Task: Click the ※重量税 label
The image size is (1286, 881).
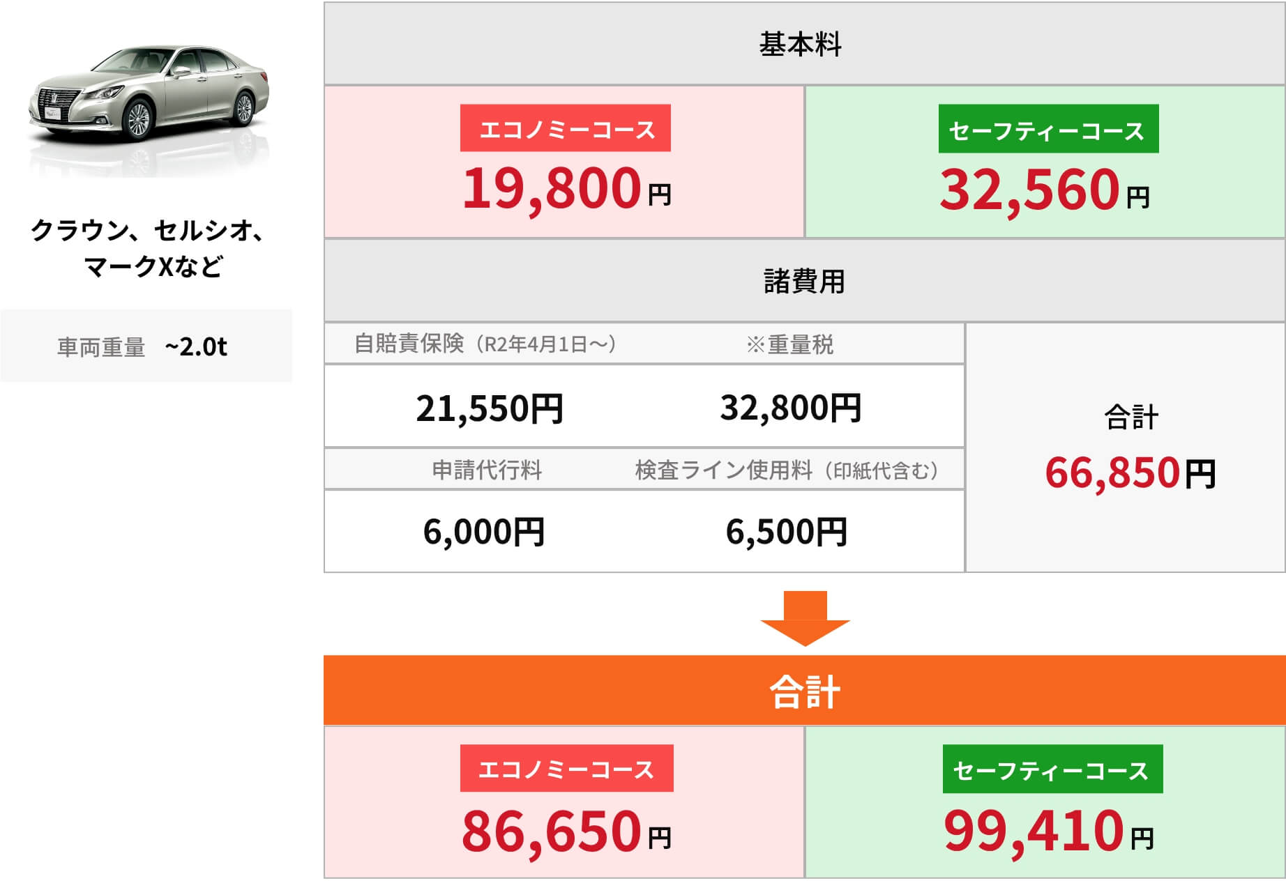Action: tap(789, 344)
